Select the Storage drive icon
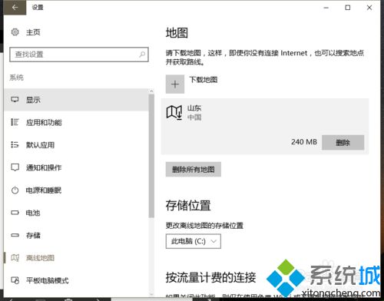This screenshot has height=301, width=384. coord(15,235)
